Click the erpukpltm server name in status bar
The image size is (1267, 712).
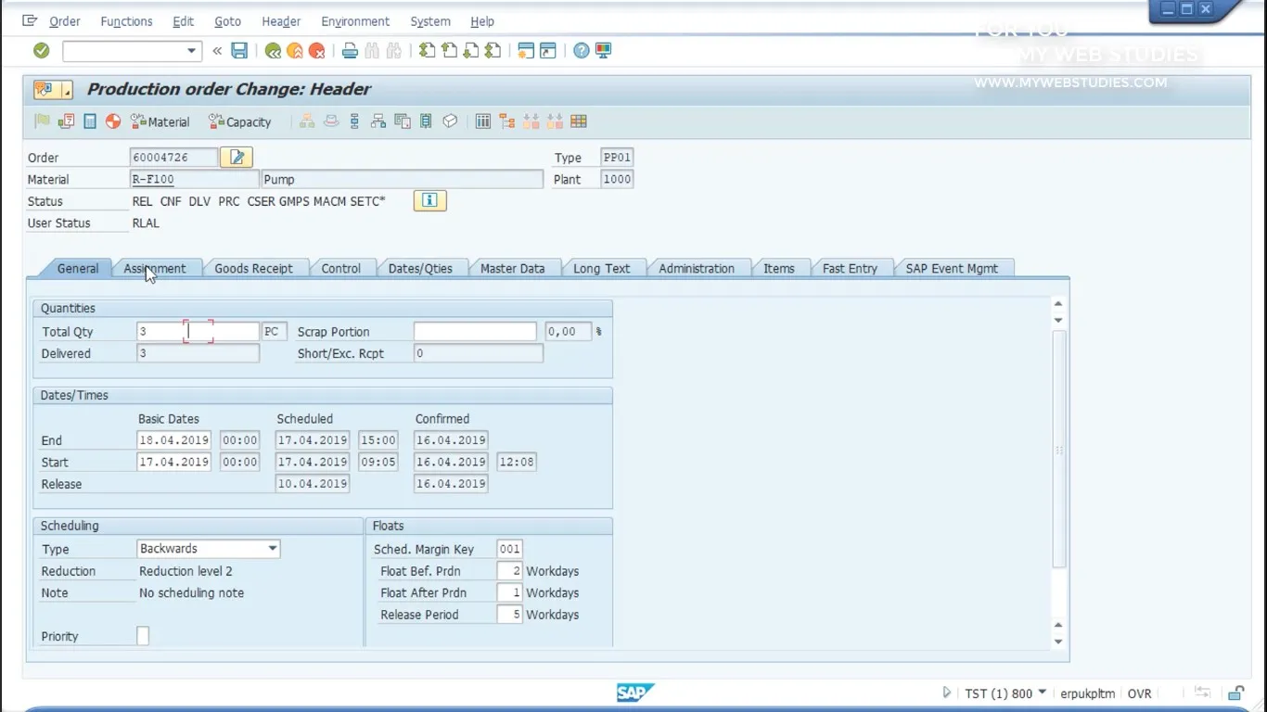pyautogui.click(x=1088, y=693)
